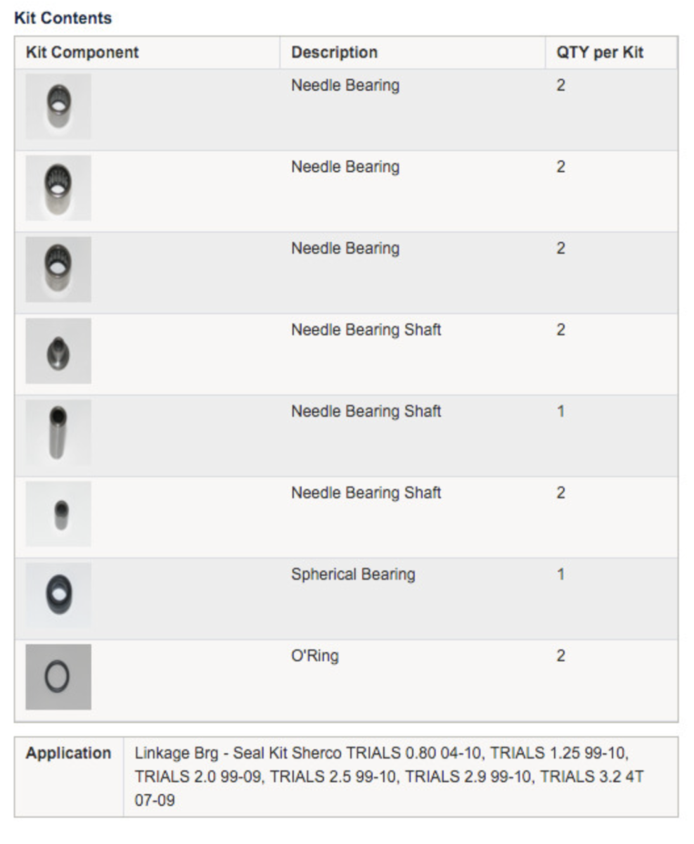
Task: Click the first Needle Bearing thumbnail image
Action: [58, 106]
